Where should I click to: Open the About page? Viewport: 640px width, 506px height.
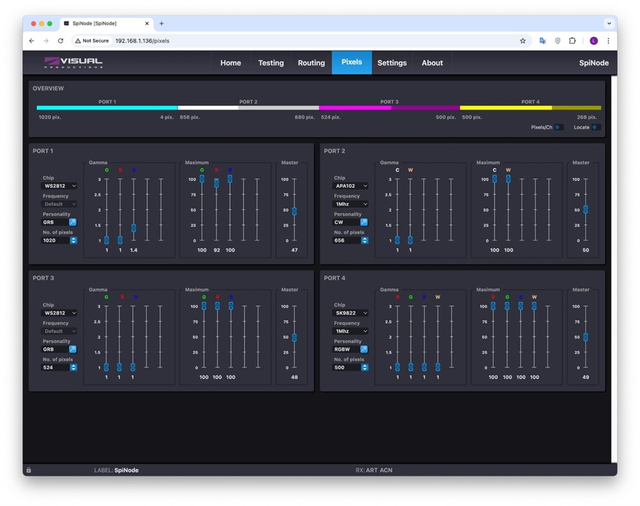tap(432, 63)
